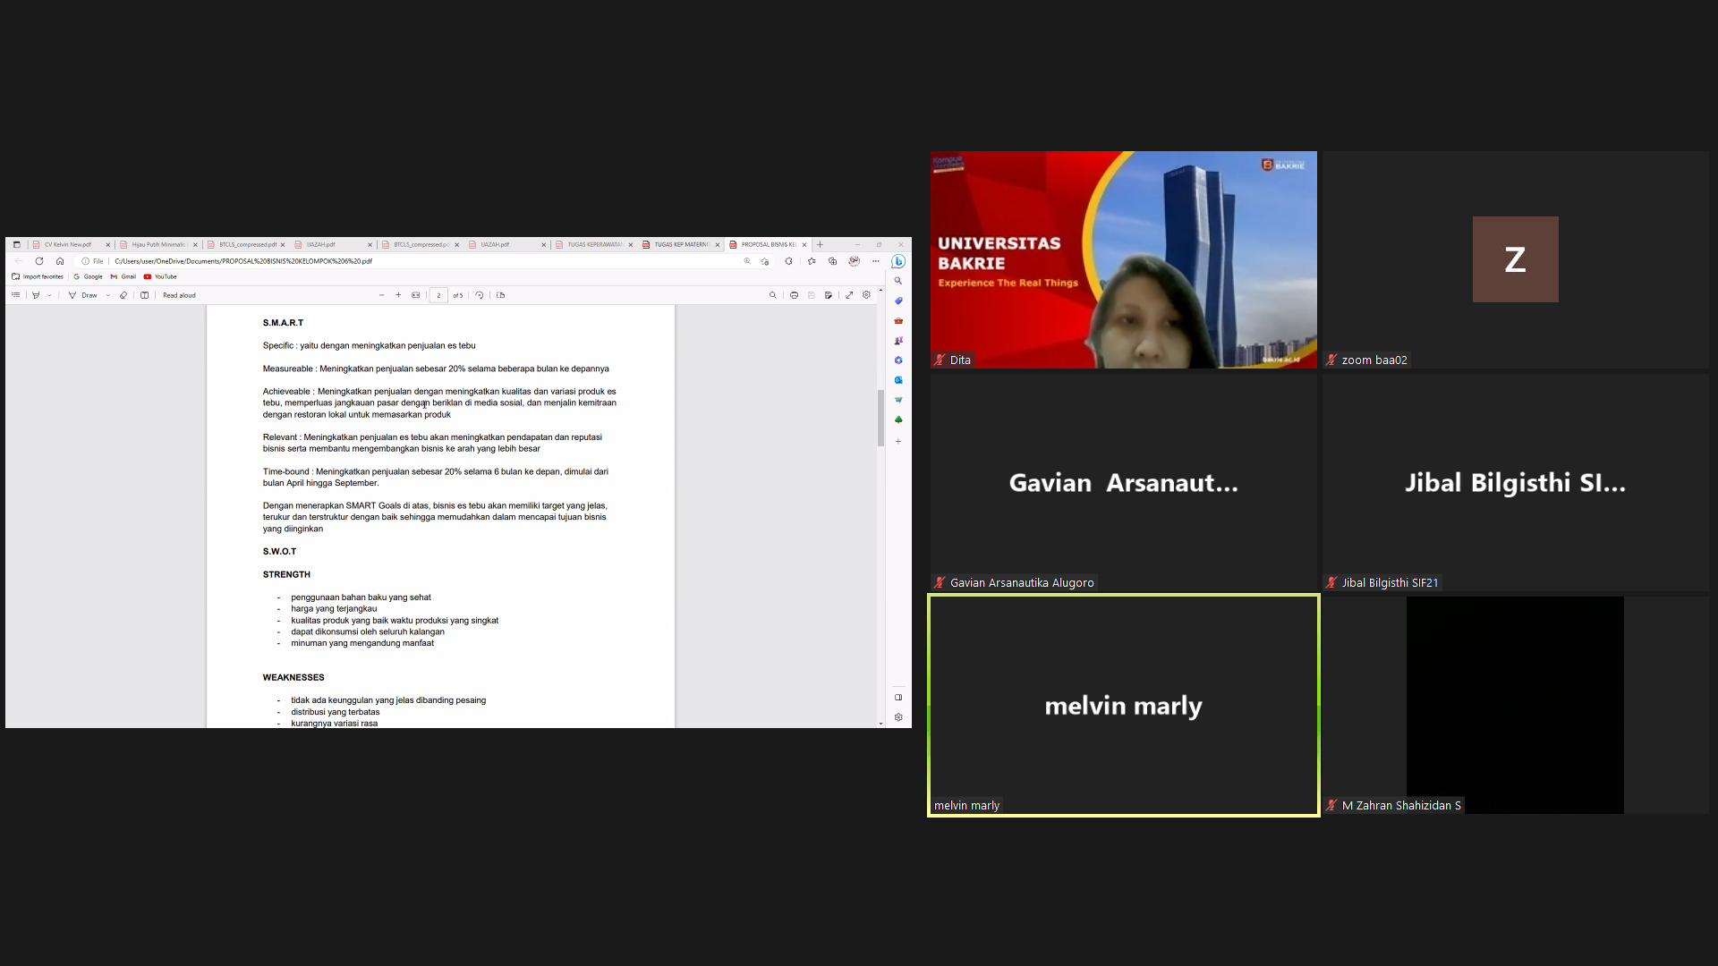Click the PDF page number field
Viewport: 1718px width, 966px height.
tap(438, 295)
